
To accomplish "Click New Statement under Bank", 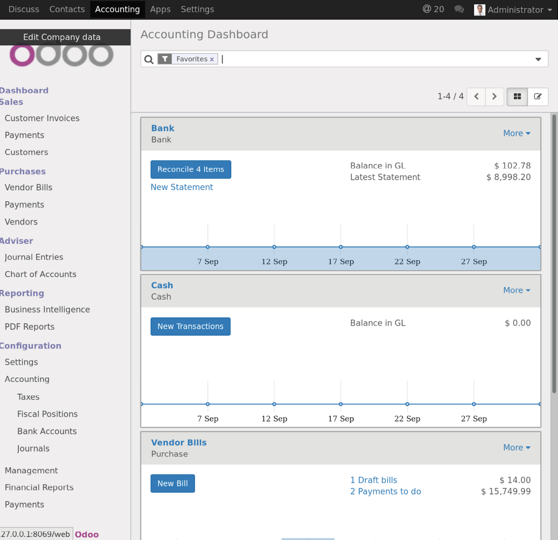I will point(182,187).
